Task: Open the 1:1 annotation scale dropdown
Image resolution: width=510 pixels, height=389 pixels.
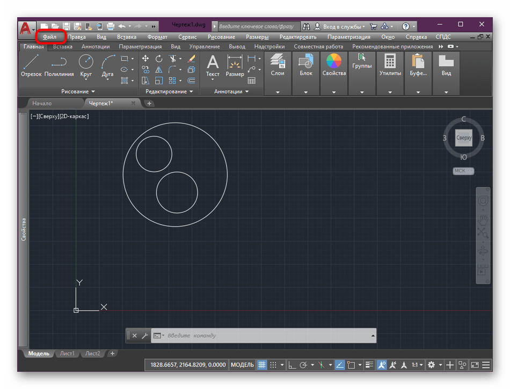Action: 417,365
